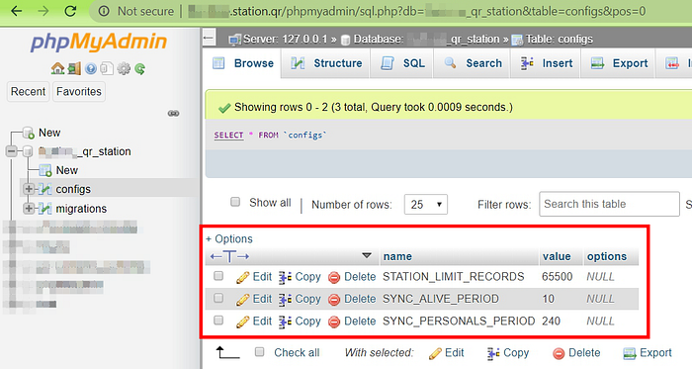
Task: Click With selected Edit link
Action: pos(454,352)
